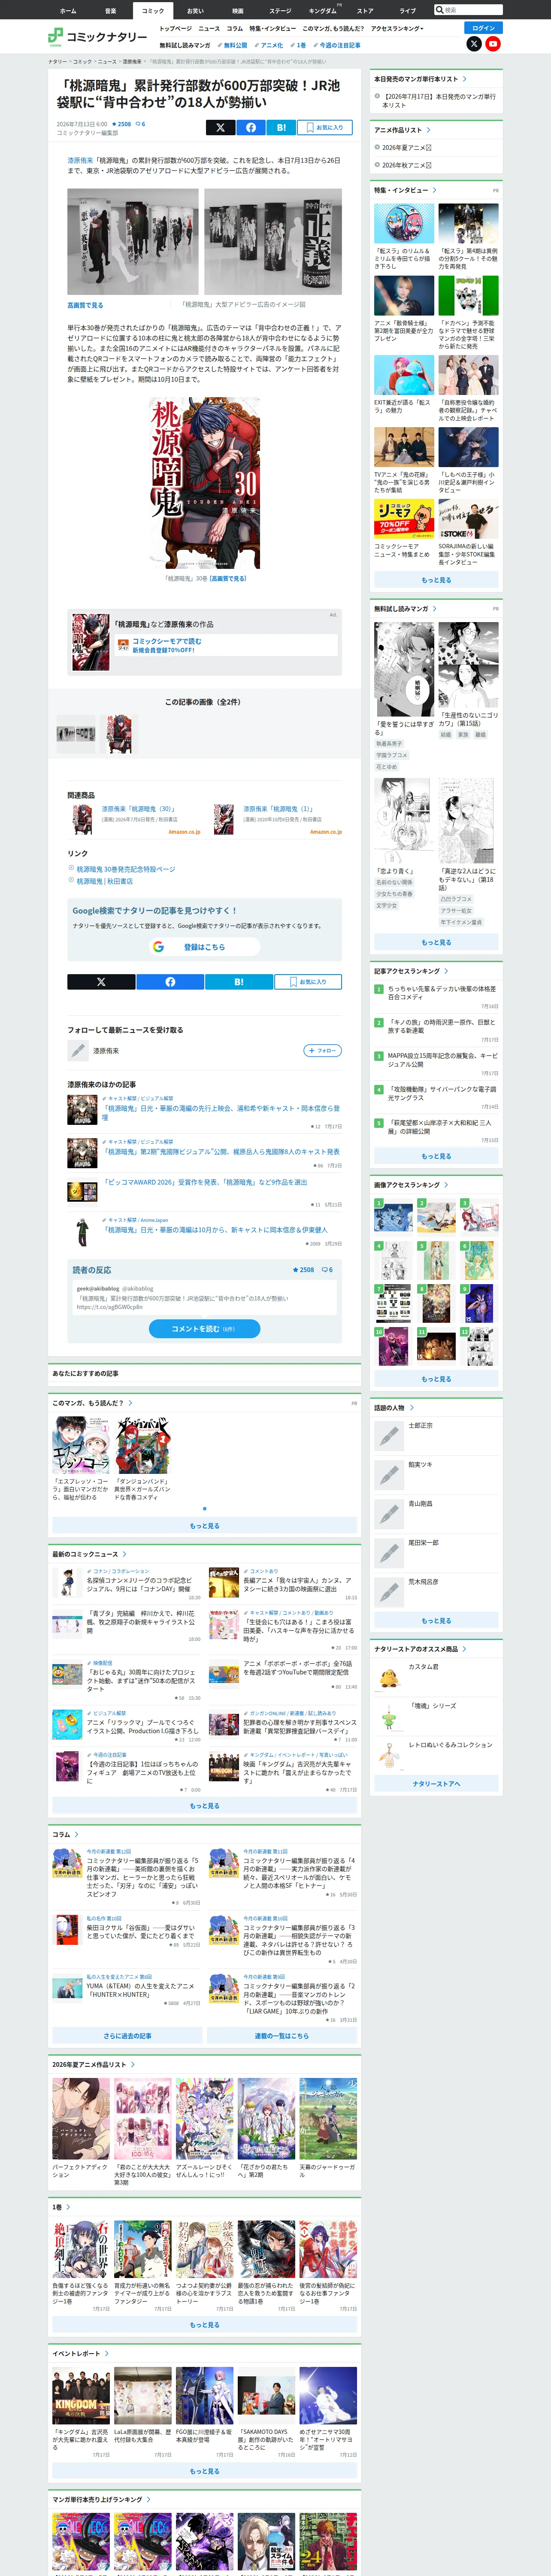Click the Amazon.co.jp link for 桃源暗鬼（30）
This screenshot has height=2576, width=551.
(184, 832)
